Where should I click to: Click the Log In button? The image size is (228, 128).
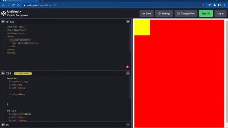click(x=221, y=14)
